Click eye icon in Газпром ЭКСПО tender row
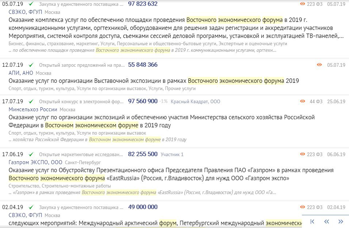 [x=302, y=154]
